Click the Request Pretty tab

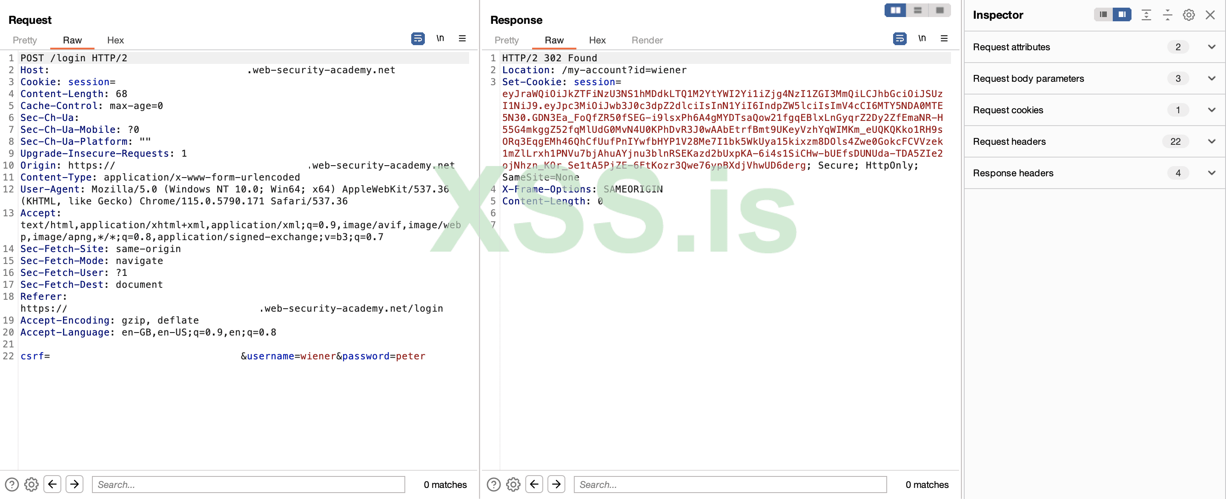tap(25, 40)
